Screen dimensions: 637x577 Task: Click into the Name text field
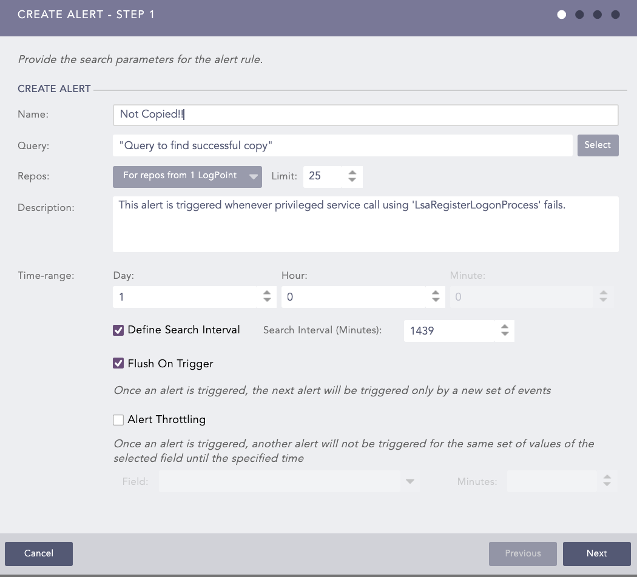tap(365, 115)
